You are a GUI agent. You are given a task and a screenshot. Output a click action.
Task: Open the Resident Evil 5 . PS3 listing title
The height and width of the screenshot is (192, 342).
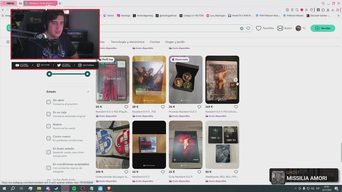click(x=144, y=112)
